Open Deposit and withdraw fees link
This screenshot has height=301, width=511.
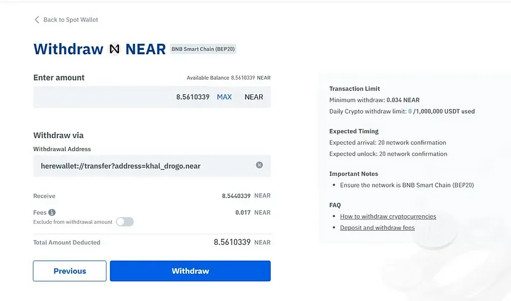click(x=377, y=228)
